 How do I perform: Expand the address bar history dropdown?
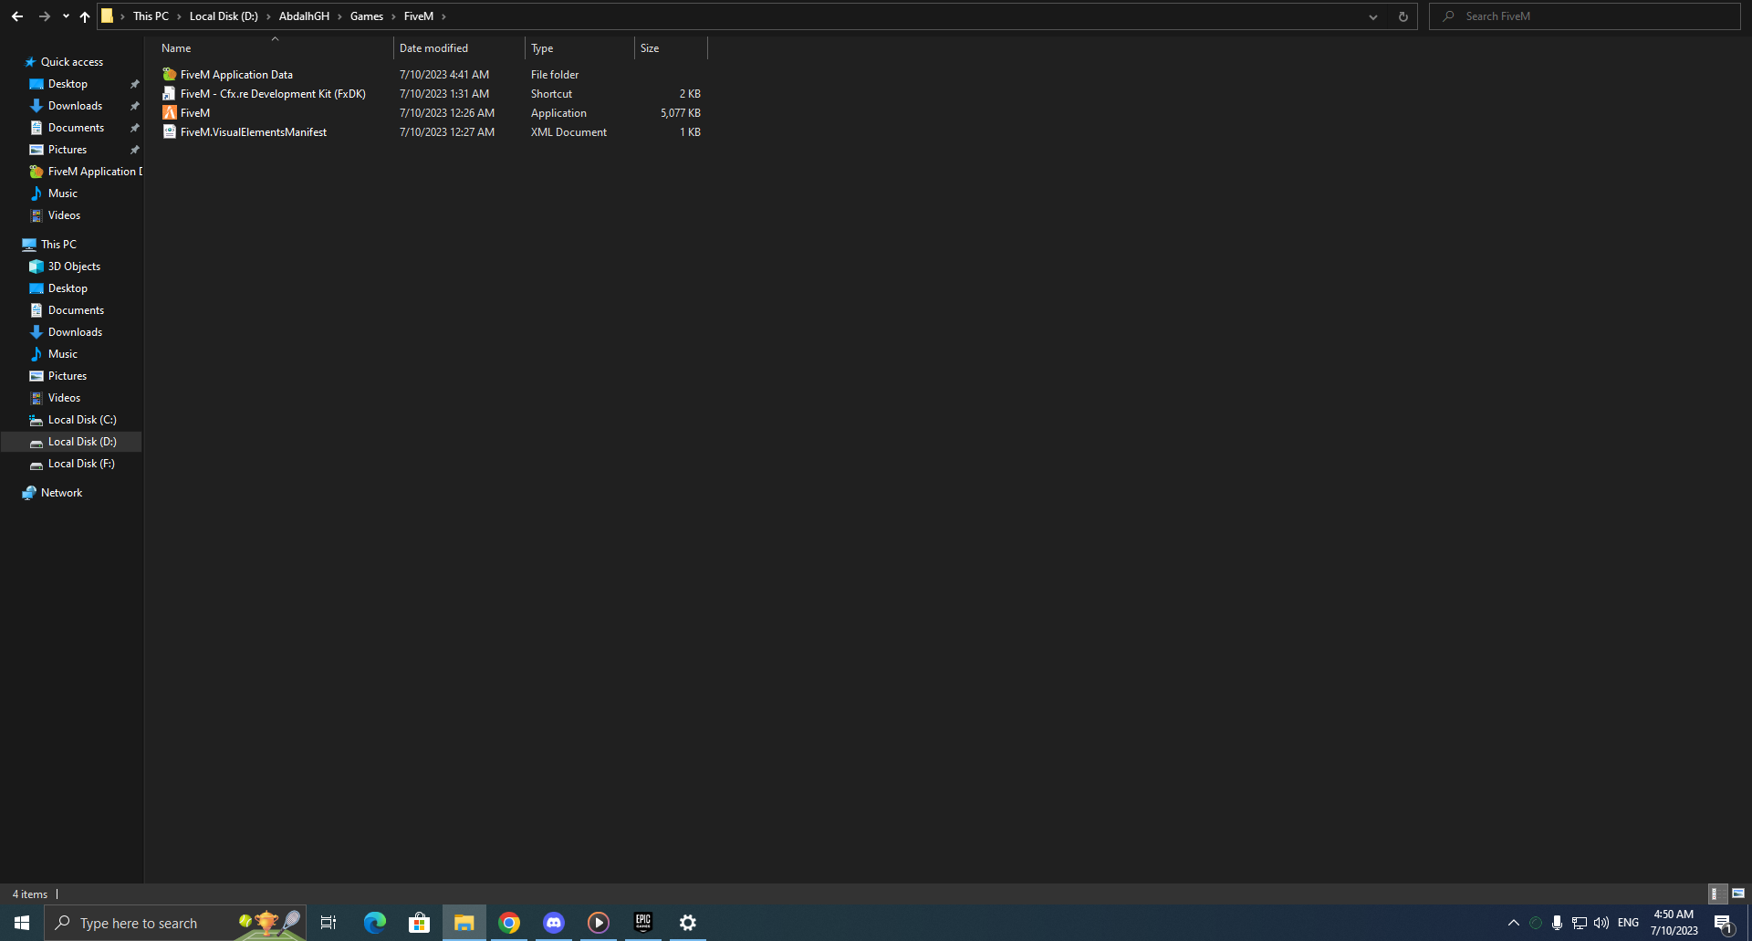(x=1372, y=16)
